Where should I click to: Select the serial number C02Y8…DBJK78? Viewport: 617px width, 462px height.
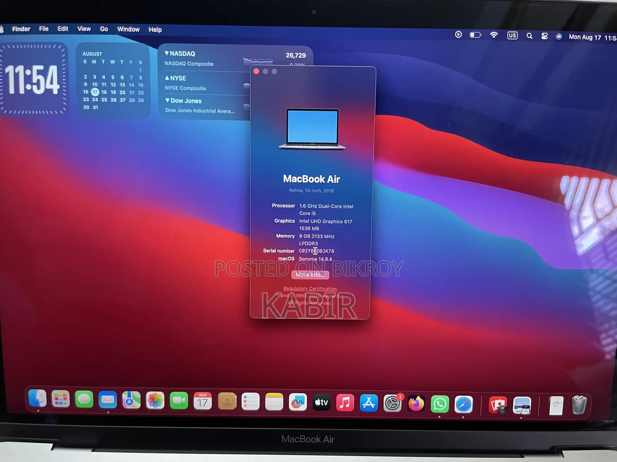pyautogui.click(x=317, y=251)
